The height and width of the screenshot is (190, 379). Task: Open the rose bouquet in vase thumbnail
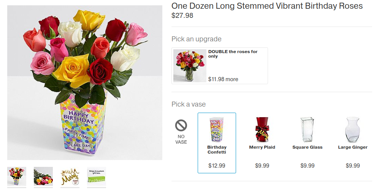tap(17, 176)
